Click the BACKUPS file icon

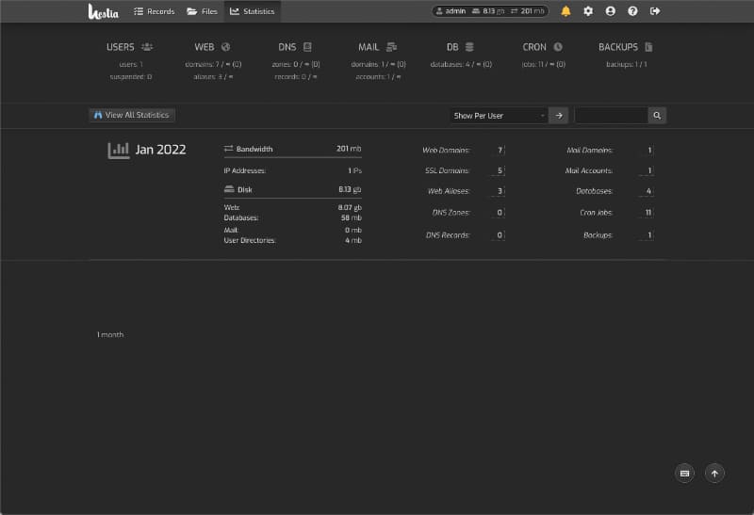(x=648, y=47)
